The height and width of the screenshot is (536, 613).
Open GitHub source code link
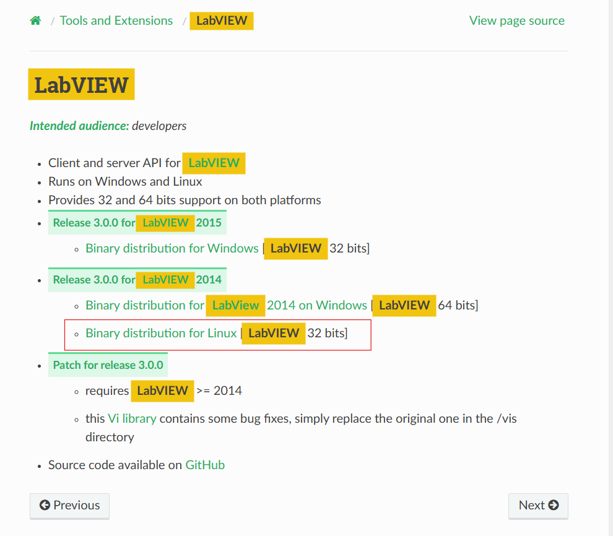point(205,465)
